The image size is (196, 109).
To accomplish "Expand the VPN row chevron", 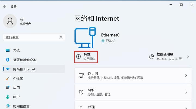I will (x=186, y=92).
